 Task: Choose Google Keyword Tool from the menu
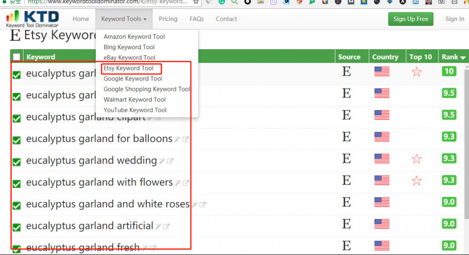[133, 79]
